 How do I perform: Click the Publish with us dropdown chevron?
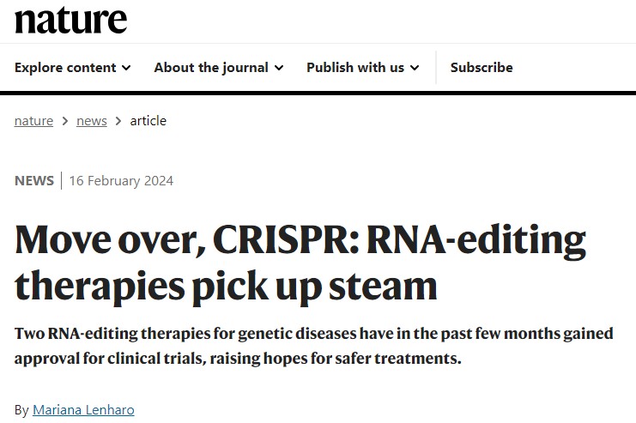(x=415, y=68)
